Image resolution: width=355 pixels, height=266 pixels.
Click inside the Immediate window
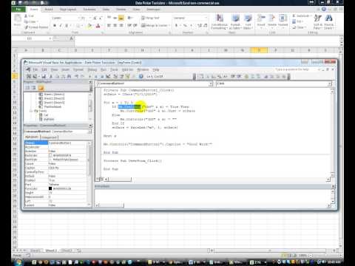click(x=213, y=196)
